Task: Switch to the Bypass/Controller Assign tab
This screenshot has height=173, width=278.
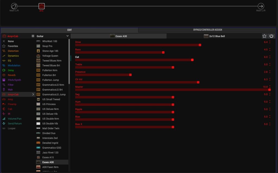Action: pyautogui.click(x=208, y=30)
